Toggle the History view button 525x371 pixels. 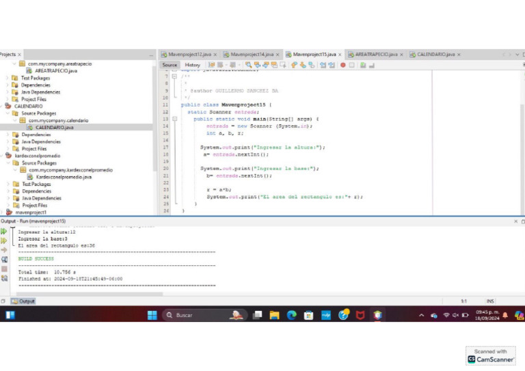(193, 65)
